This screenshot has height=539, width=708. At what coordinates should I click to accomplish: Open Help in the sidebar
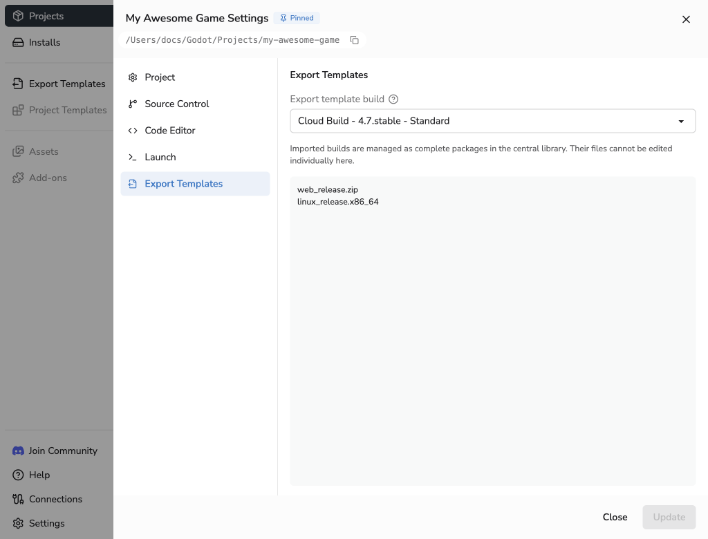coord(39,475)
